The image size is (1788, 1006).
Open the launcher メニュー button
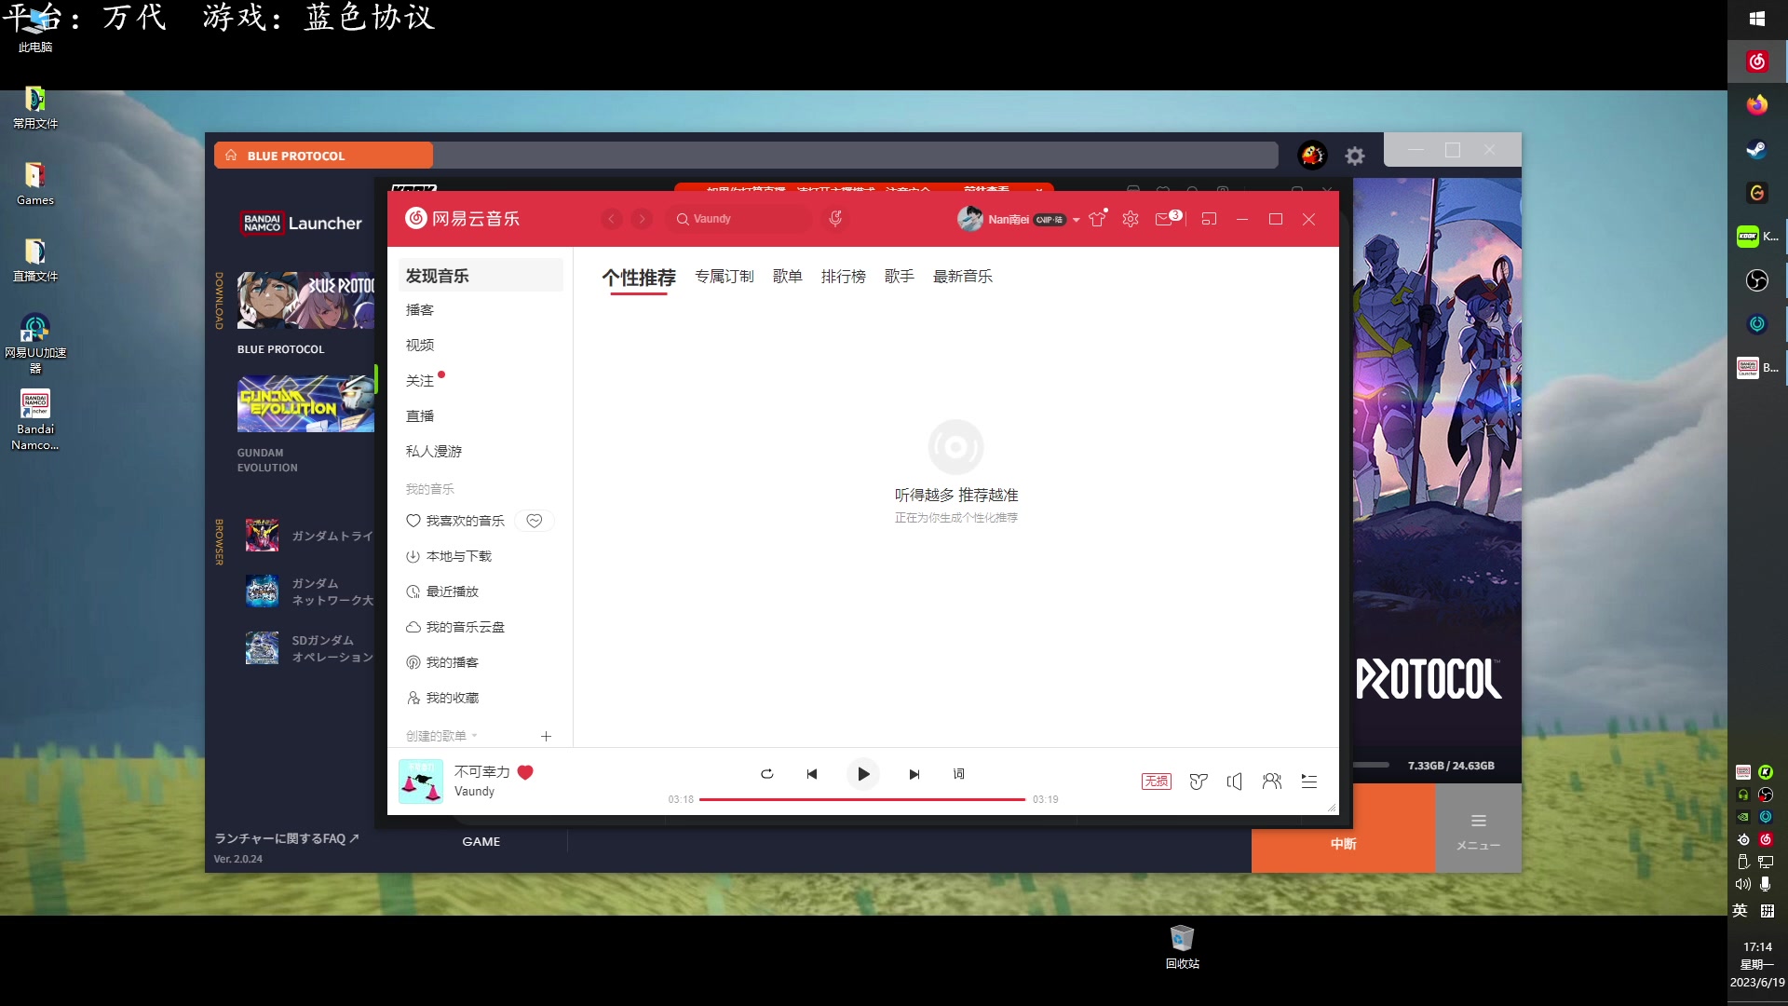point(1479,828)
